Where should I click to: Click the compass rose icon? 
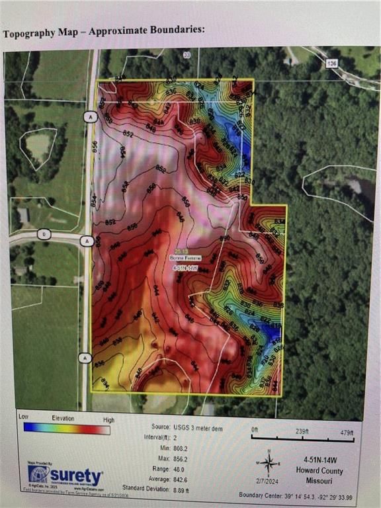(269, 463)
